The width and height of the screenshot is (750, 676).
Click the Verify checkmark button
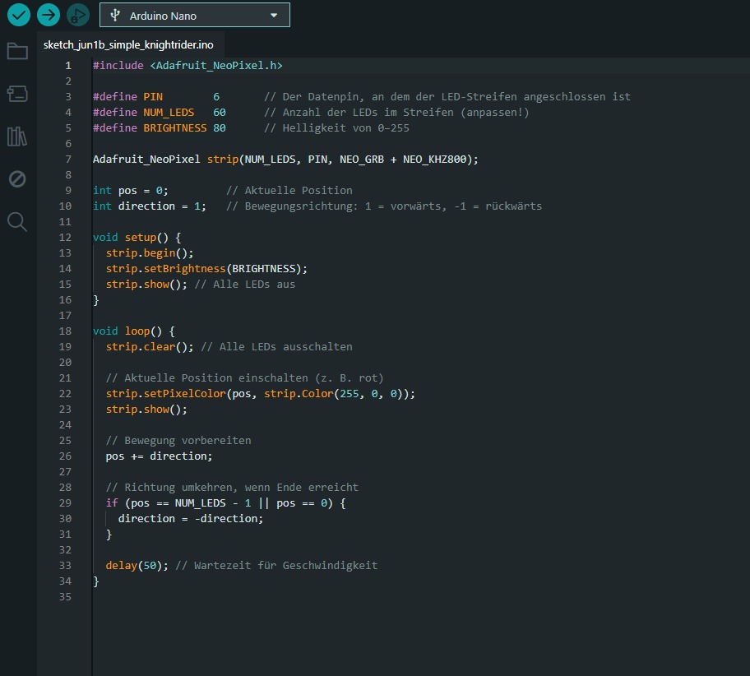[x=18, y=15]
